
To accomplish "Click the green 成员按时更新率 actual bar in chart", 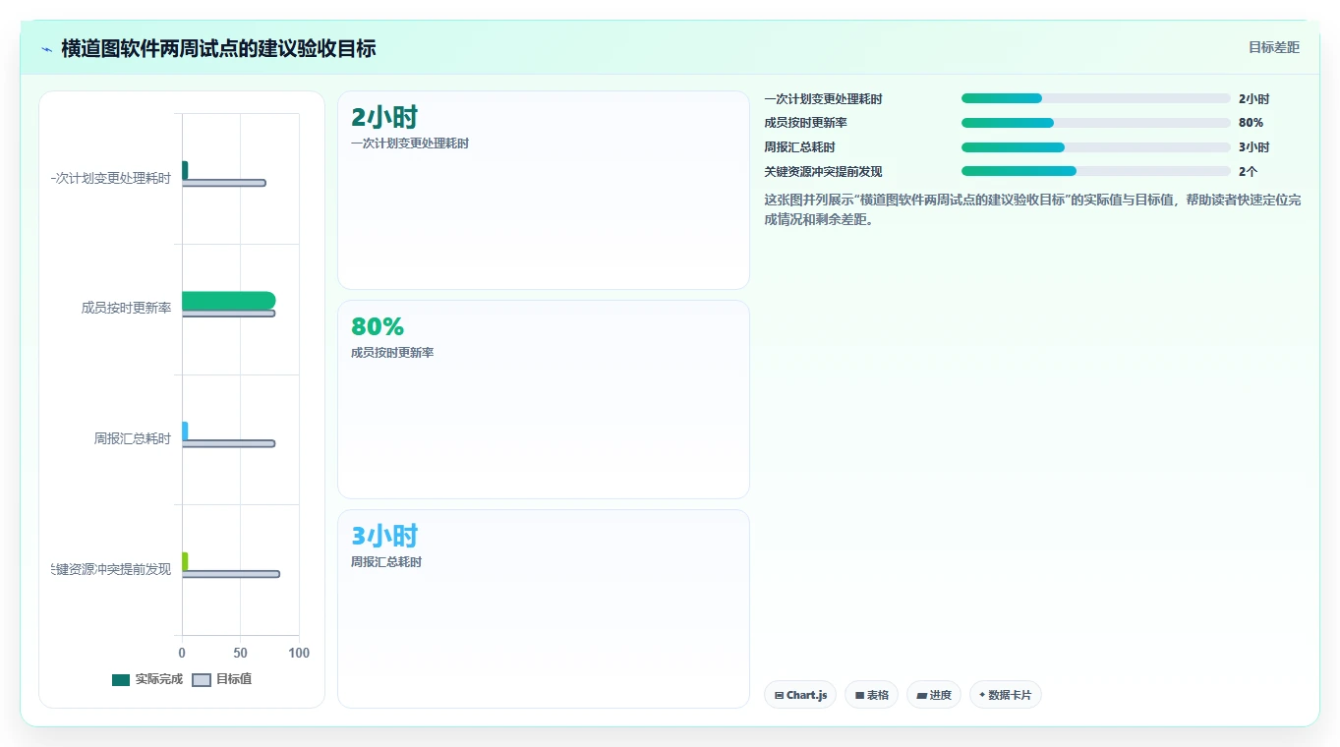I will click(228, 301).
